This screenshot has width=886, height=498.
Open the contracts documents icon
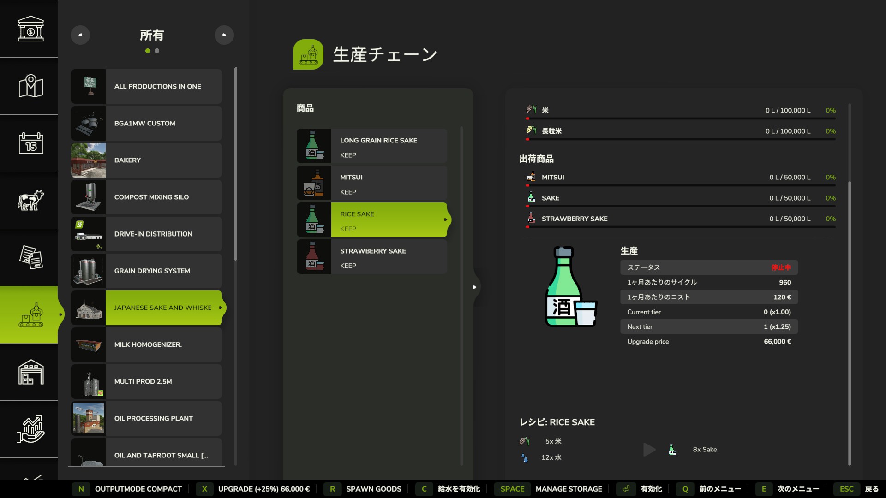[30, 257]
